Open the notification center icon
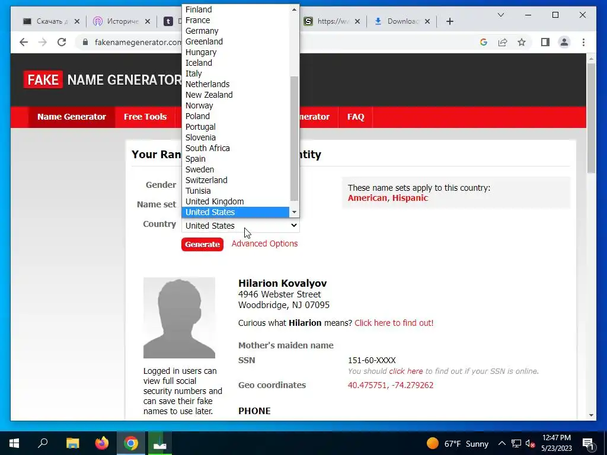 [589, 444]
